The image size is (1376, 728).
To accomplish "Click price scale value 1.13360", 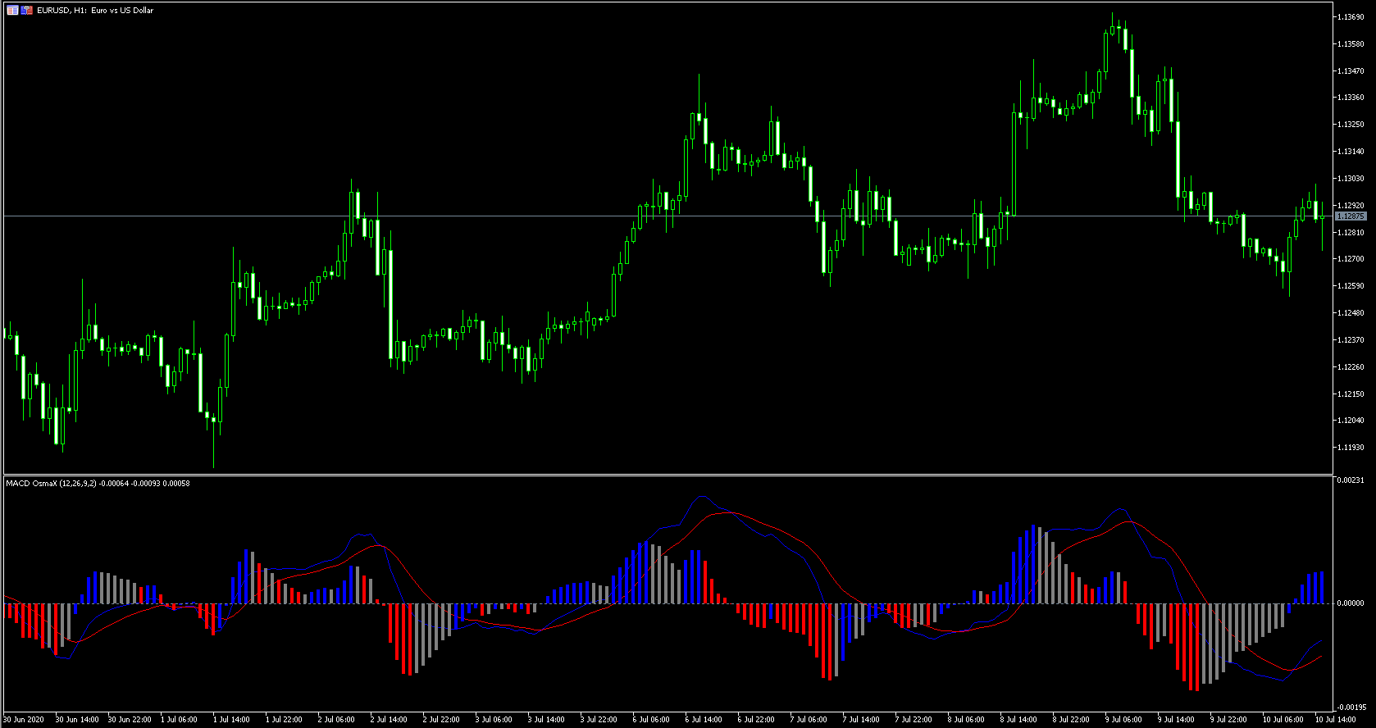I will 1350,98.
